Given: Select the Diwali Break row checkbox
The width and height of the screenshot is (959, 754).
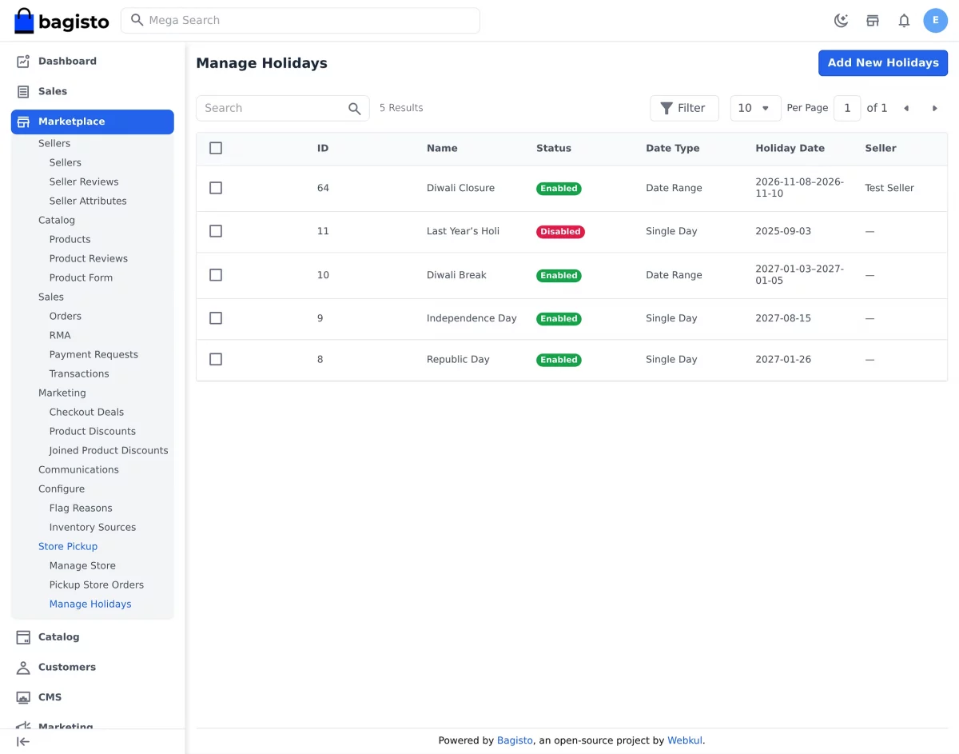Looking at the screenshot, I should (216, 275).
